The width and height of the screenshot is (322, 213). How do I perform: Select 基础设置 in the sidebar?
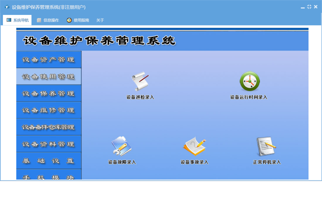(x=49, y=161)
